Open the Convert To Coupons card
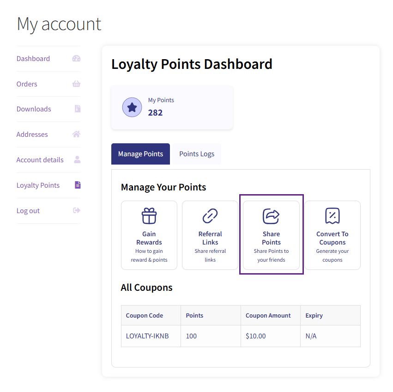The width and height of the screenshot is (393, 392). click(x=333, y=235)
